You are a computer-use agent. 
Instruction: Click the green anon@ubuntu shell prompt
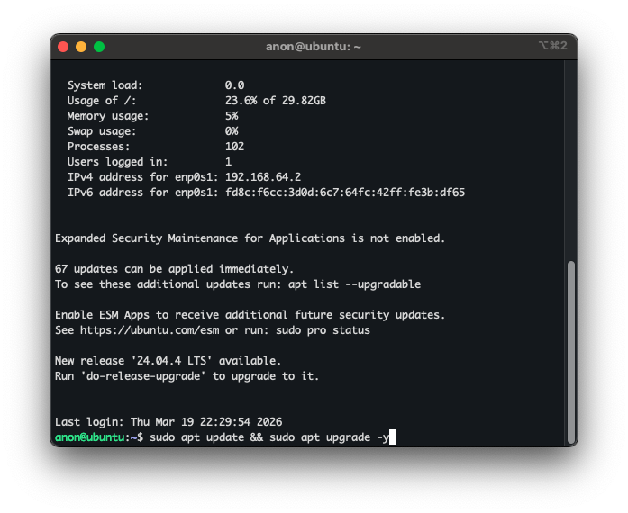(93, 437)
